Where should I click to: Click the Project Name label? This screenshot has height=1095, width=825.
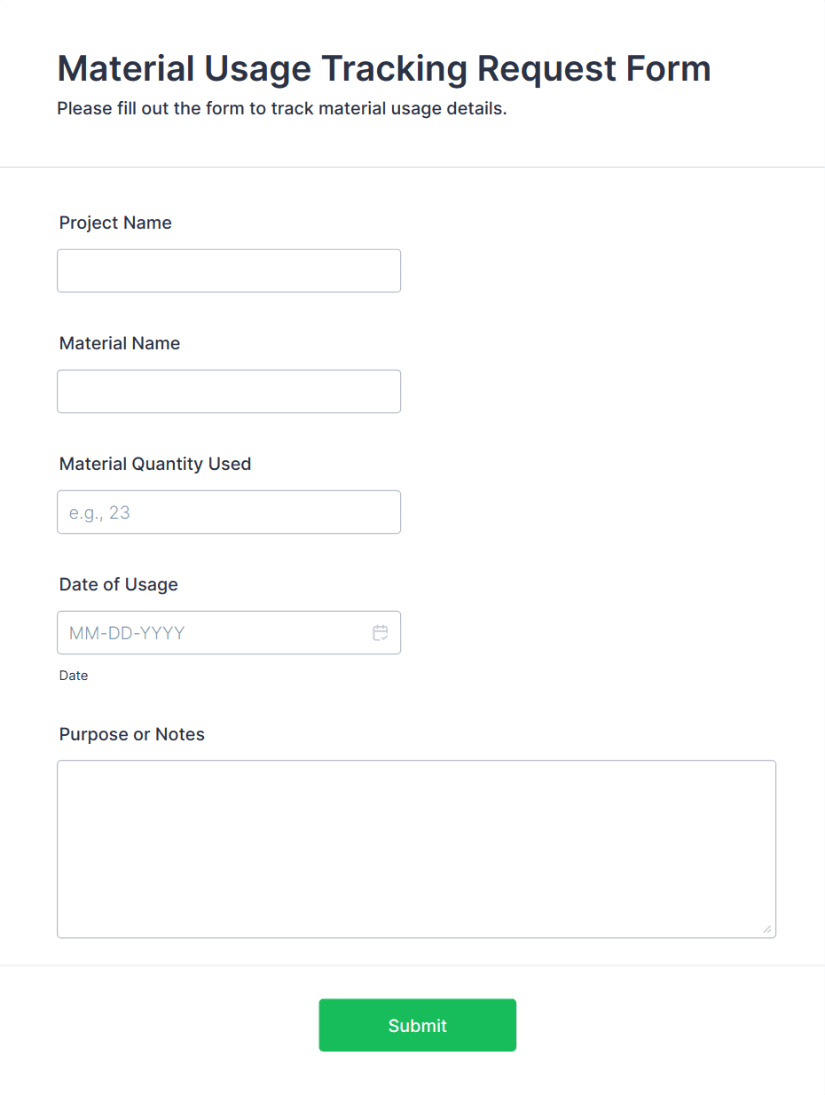[x=115, y=223]
